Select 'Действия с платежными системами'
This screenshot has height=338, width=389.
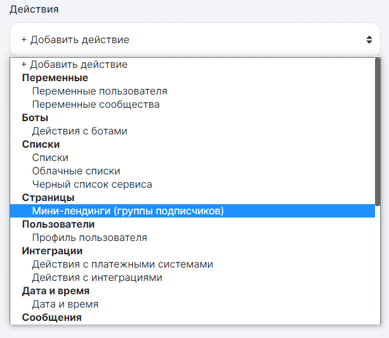click(x=122, y=264)
